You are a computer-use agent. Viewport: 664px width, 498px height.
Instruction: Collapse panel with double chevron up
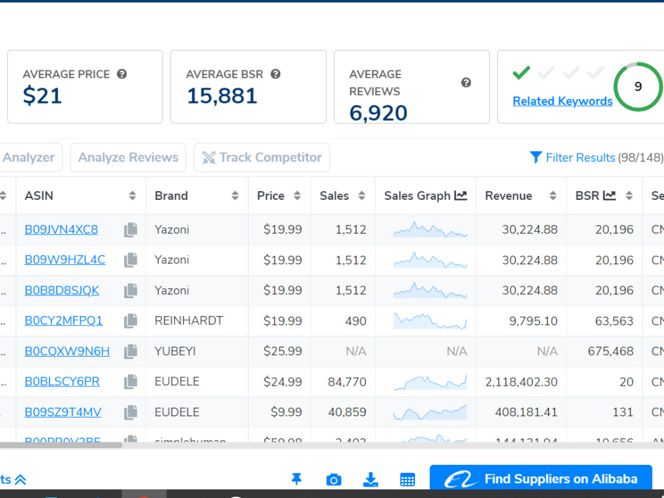point(21,480)
